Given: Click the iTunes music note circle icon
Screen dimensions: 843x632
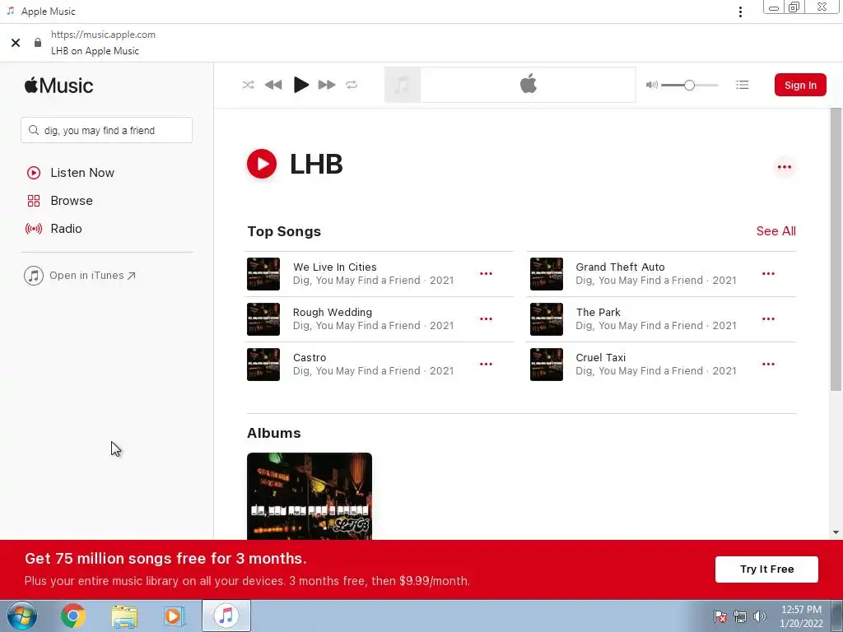Looking at the screenshot, I should pyautogui.click(x=33, y=275).
